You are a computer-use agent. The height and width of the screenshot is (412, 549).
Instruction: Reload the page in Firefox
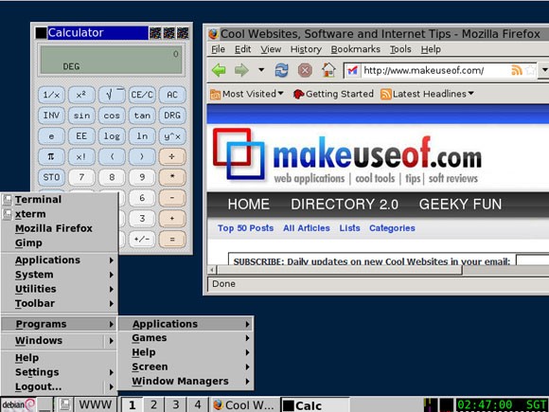(281, 70)
